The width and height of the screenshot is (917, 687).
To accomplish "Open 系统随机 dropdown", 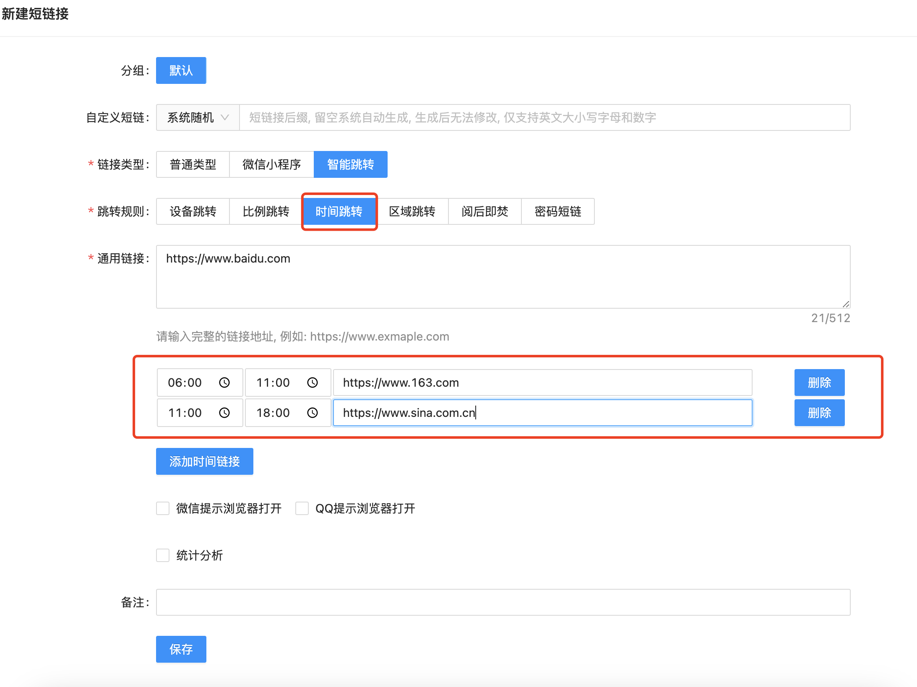I will 198,117.
